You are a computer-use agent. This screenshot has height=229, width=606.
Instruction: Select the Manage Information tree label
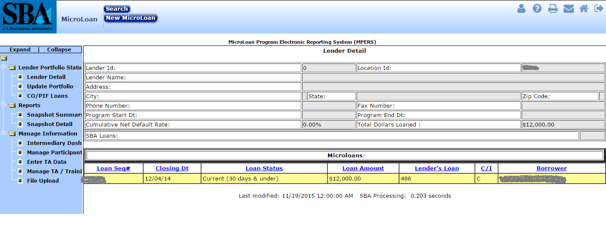tap(48, 133)
